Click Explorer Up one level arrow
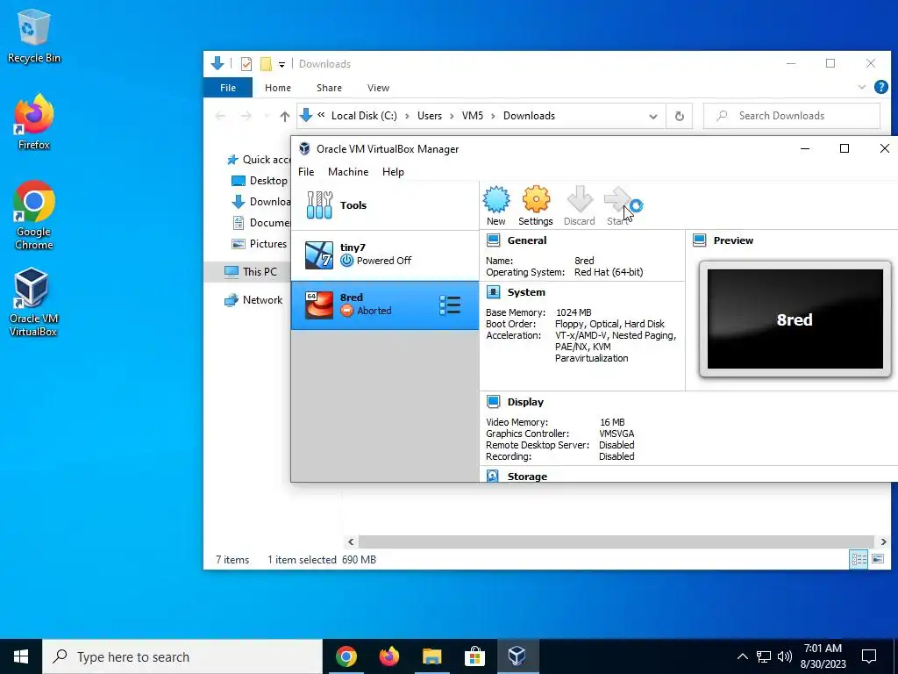The height and width of the screenshot is (674, 898). point(285,117)
